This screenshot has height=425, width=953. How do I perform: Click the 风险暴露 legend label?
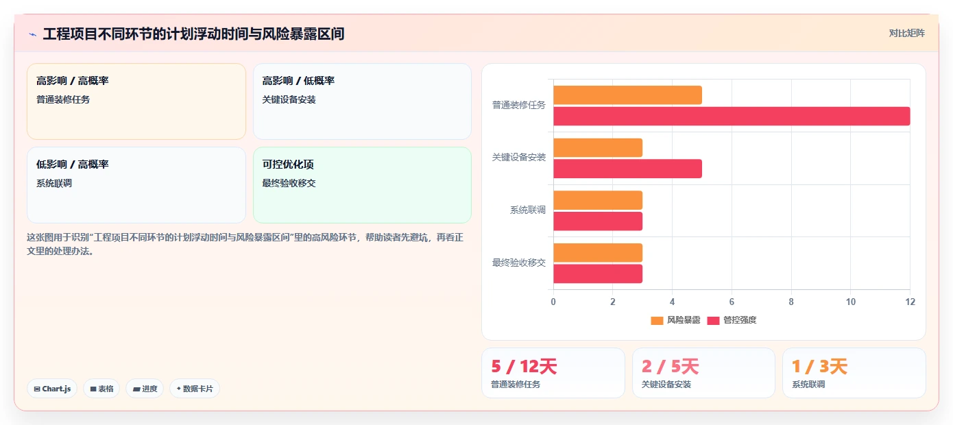click(x=684, y=320)
